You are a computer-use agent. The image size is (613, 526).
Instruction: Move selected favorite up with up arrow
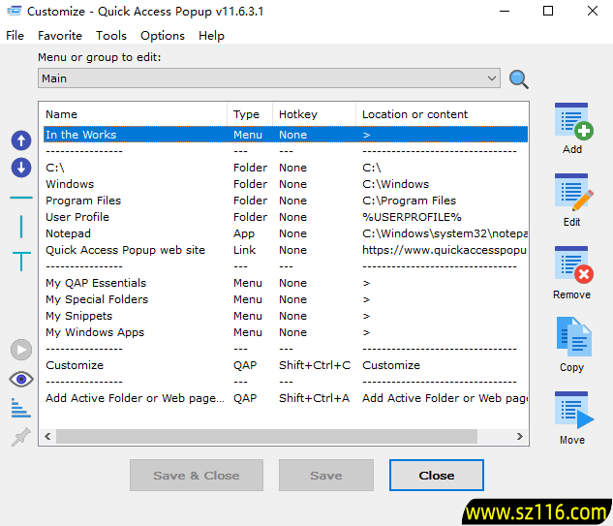[21, 140]
